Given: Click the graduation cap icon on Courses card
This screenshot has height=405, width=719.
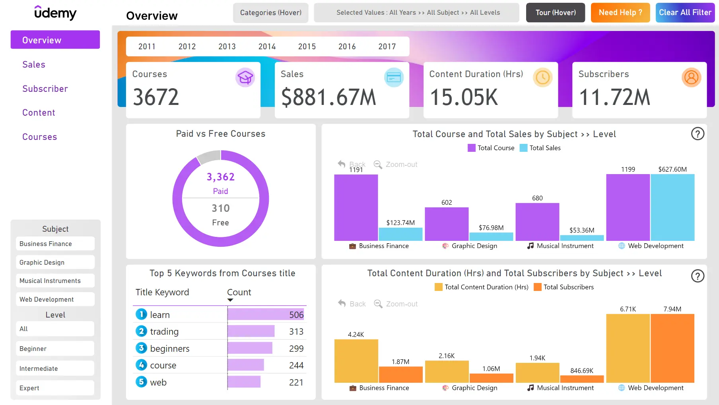Looking at the screenshot, I should click(x=246, y=78).
